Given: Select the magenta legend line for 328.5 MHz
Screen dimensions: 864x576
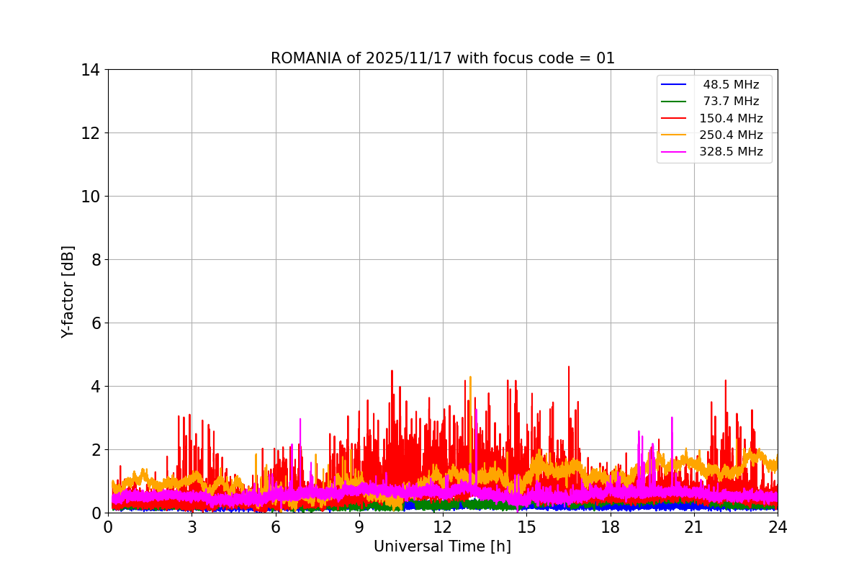Looking at the screenshot, I should pyautogui.click(x=674, y=151).
